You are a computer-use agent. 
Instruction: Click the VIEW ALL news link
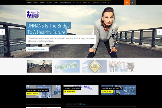click(83, 104)
